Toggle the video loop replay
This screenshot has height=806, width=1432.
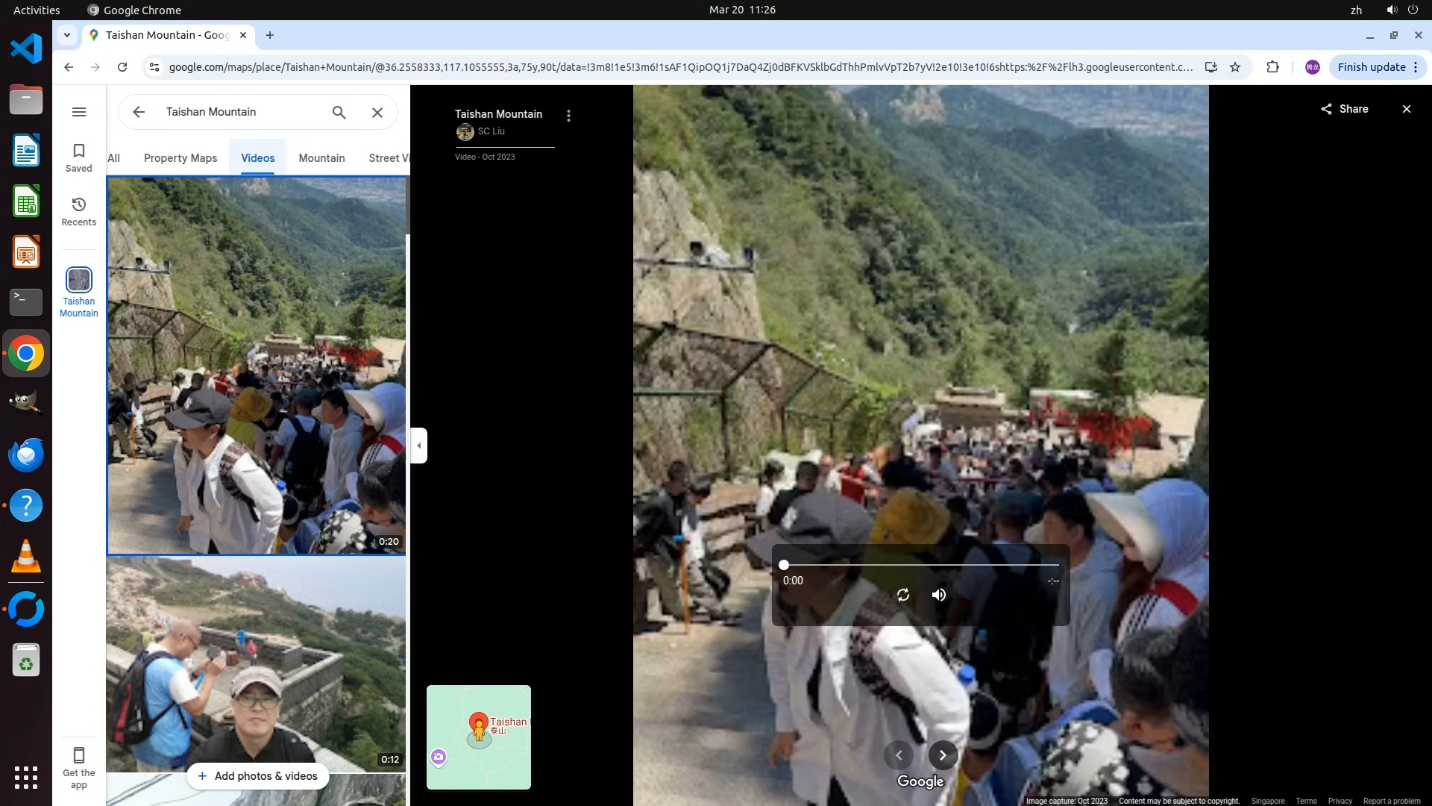pyautogui.click(x=902, y=595)
